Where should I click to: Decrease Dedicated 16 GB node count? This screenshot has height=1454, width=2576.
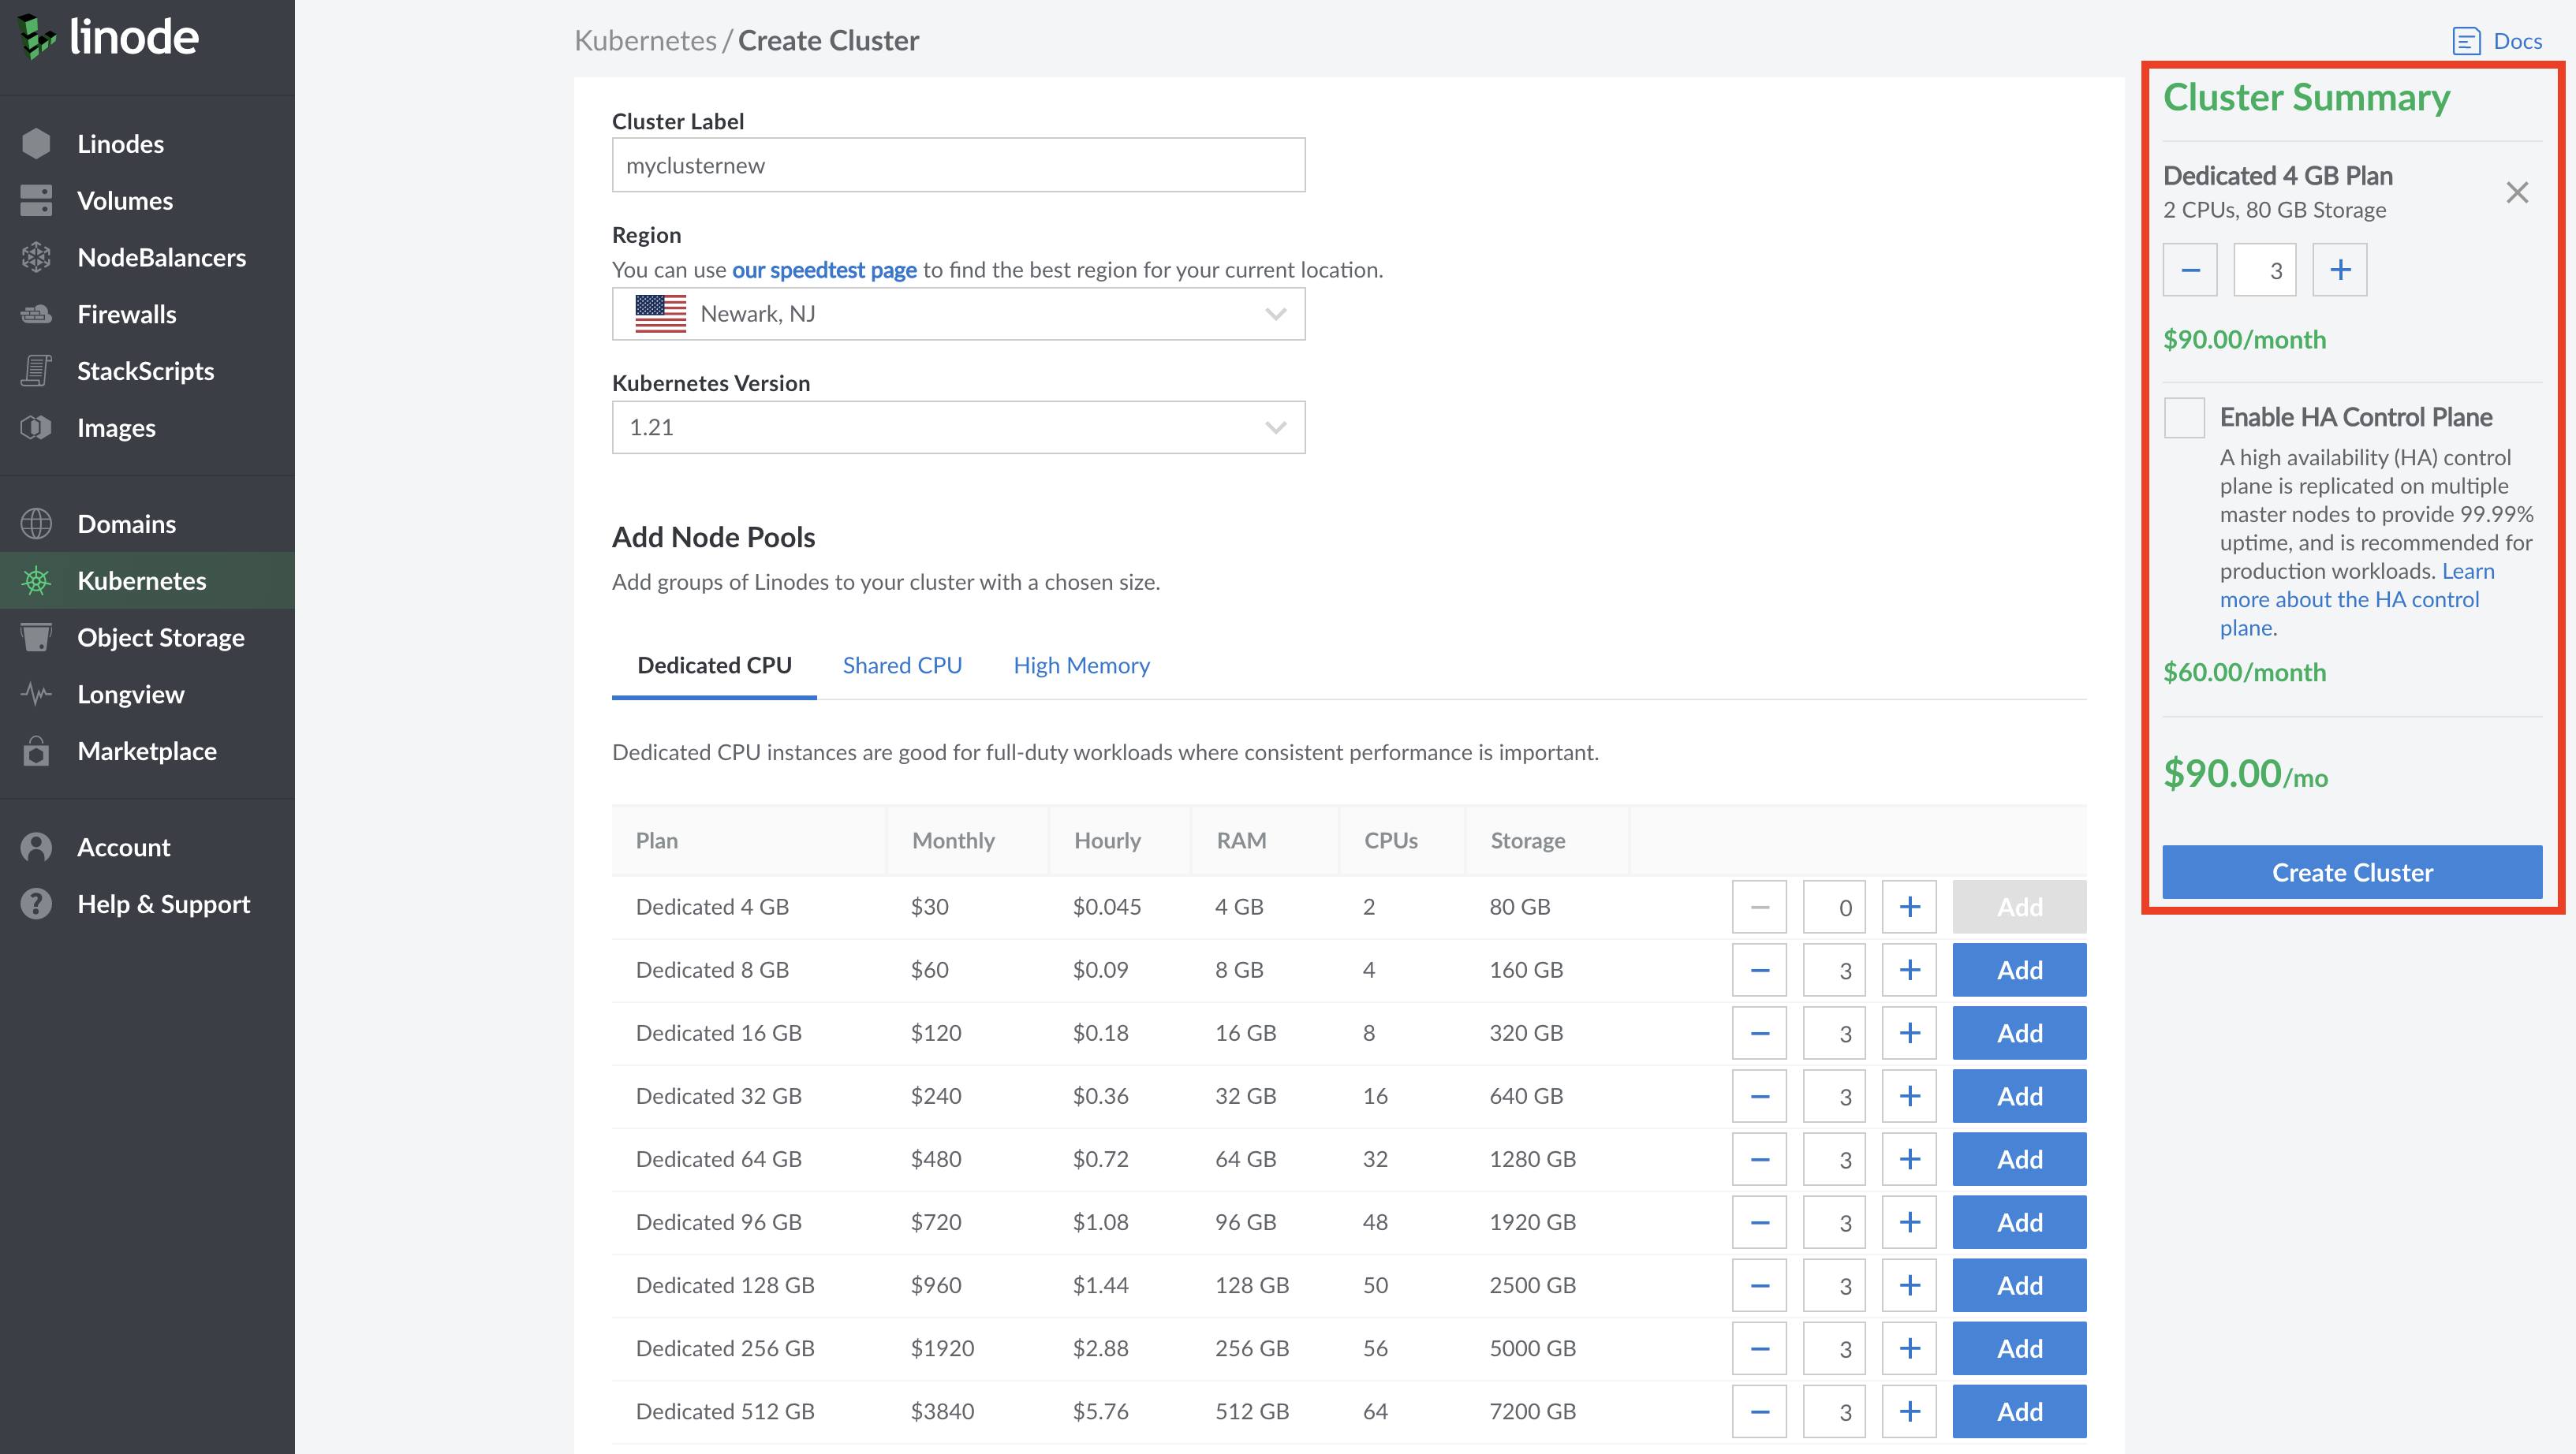click(x=1759, y=1033)
